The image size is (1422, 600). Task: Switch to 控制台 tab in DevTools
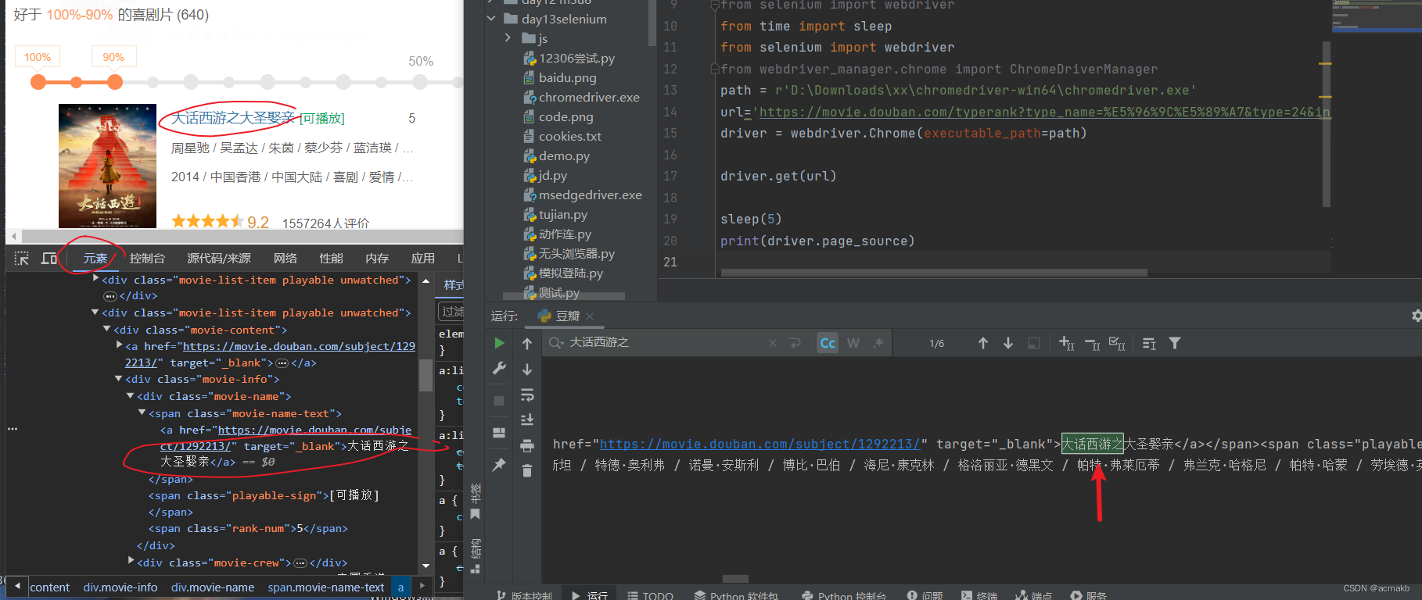147,259
